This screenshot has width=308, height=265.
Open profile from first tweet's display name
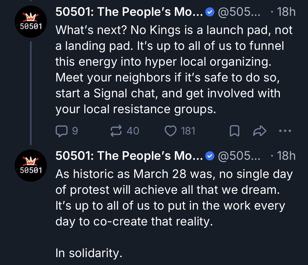point(129,12)
